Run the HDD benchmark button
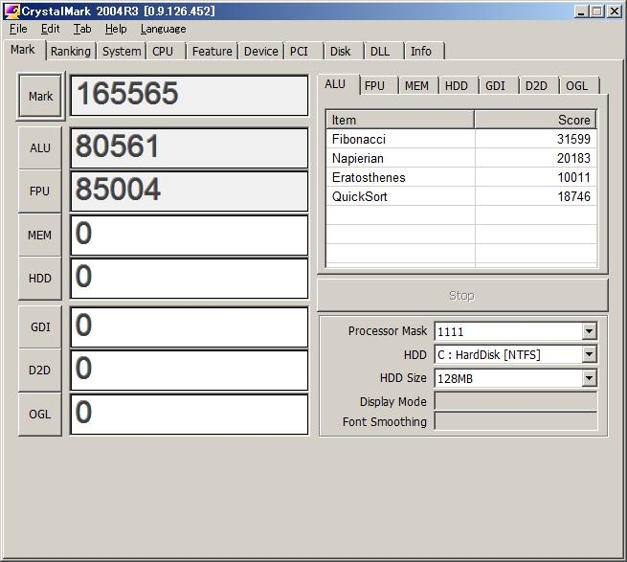Viewport: 627px width, 562px height. pos(40,278)
